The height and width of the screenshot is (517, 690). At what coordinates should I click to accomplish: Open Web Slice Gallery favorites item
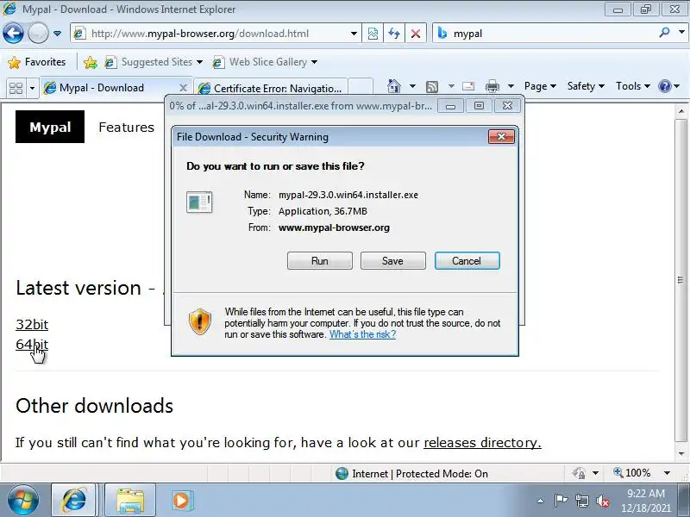265,62
